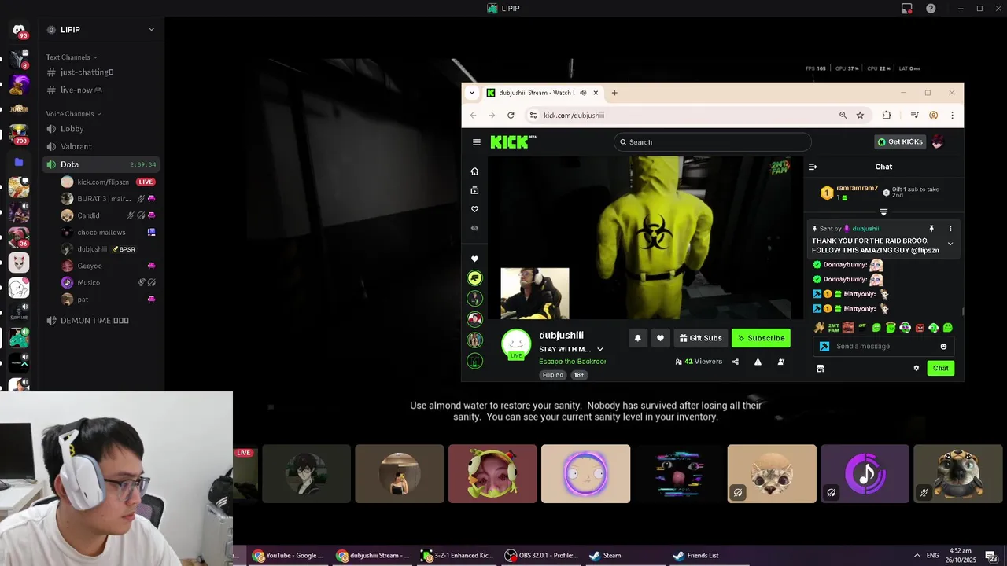Toggle follow heart button for dubjushiii
The width and height of the screenshot is (1007, 566).
pyautogui.click(x=660, y=338)
